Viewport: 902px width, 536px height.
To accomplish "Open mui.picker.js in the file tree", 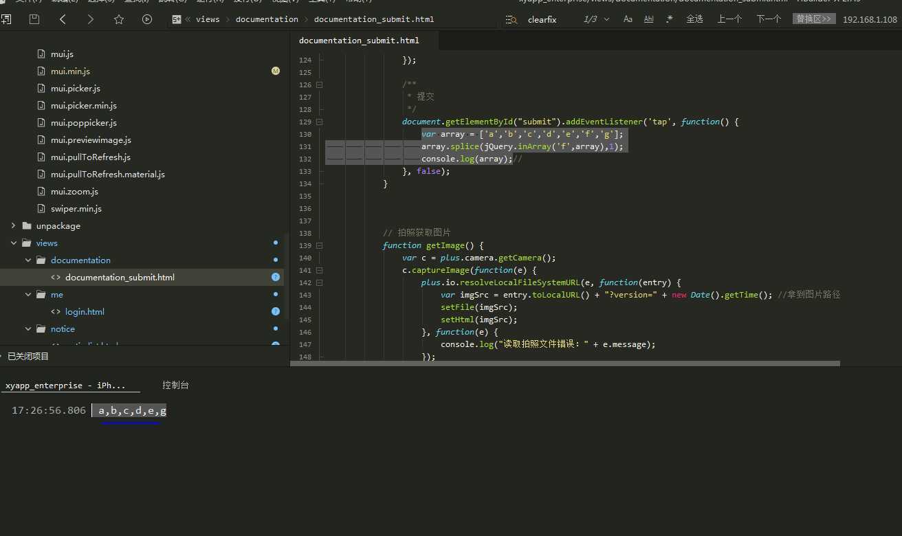I will 76,88.
